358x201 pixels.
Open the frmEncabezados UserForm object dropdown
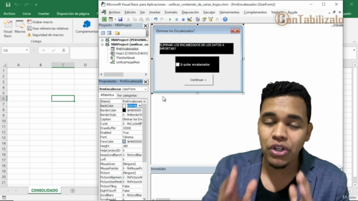tap(145, 89)
